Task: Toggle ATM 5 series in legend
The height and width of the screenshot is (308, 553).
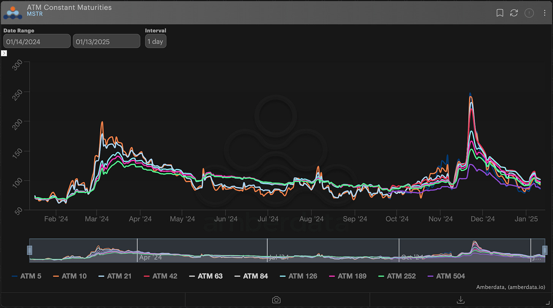Action: click(26, 276)
